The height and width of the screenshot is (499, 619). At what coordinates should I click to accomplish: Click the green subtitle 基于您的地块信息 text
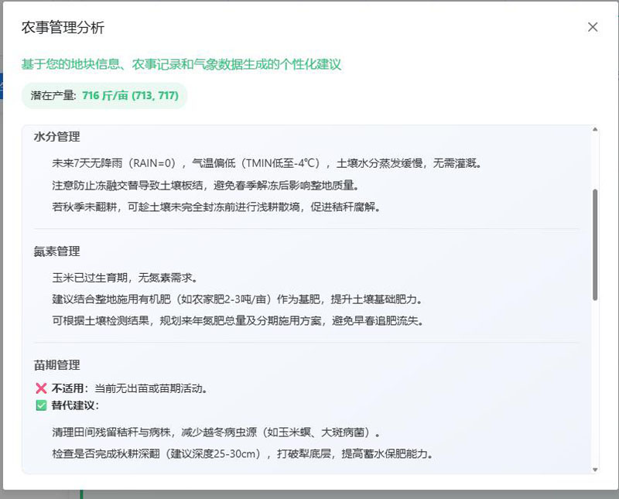coord(181,64)
